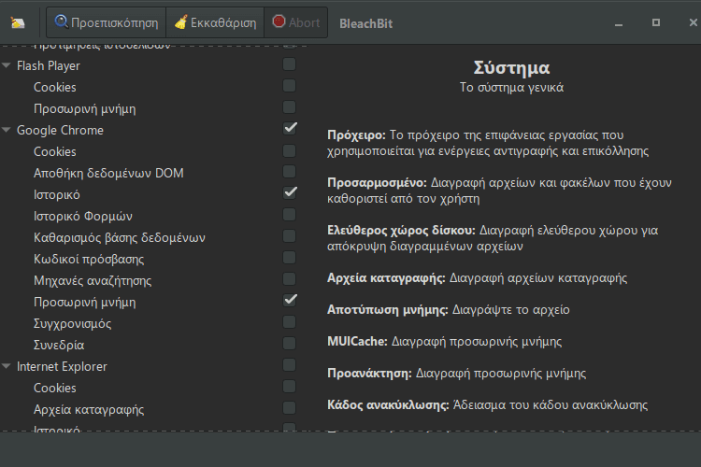701x467 pixels.
Task: Click the Αποτύπωση μνήμης label
Action: point(388,310)
